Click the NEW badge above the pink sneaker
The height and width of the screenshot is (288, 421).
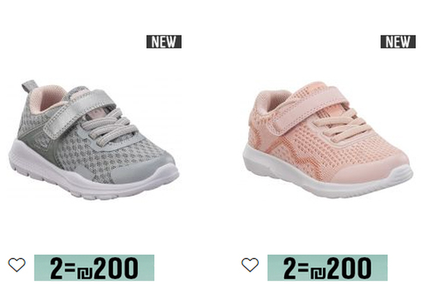click(398, 41)
